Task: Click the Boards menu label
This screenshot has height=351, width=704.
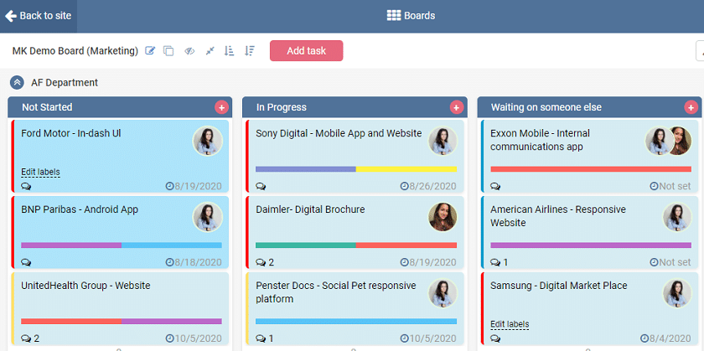Action: [419, 16]
